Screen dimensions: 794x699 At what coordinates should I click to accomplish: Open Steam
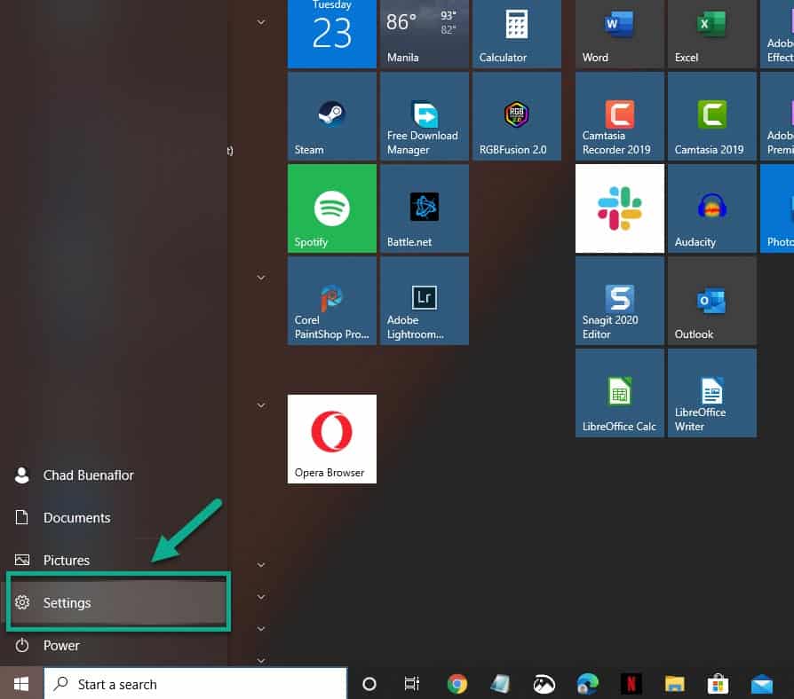(331, 115)
